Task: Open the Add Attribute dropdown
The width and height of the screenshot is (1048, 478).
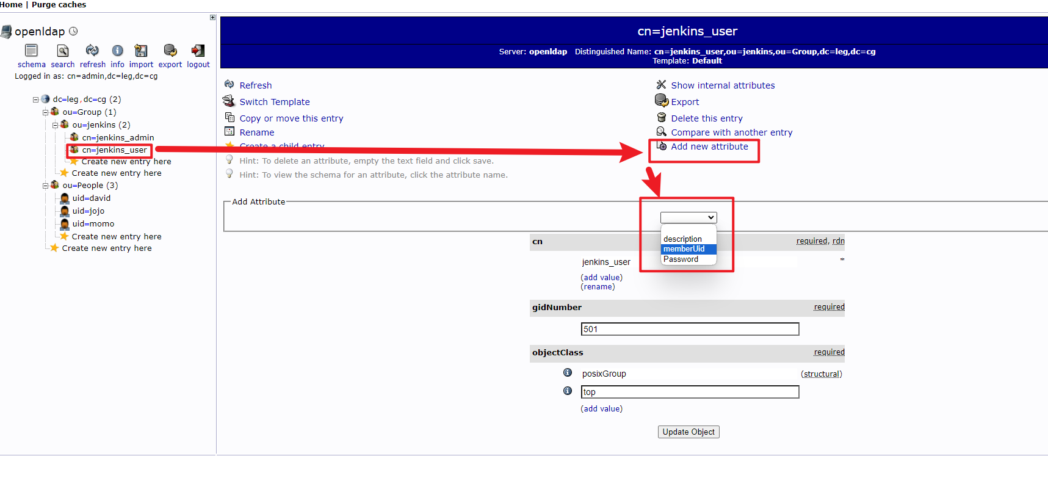Action: pos(688,218)
